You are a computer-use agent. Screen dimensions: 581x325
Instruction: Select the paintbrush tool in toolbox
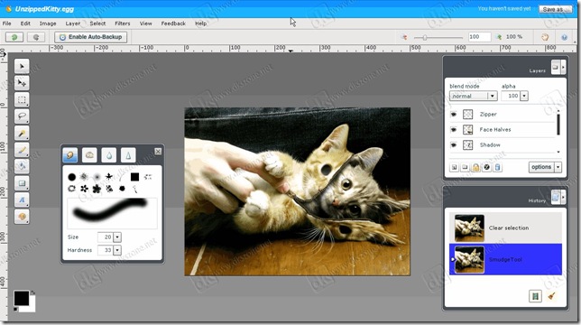point(22,150)
